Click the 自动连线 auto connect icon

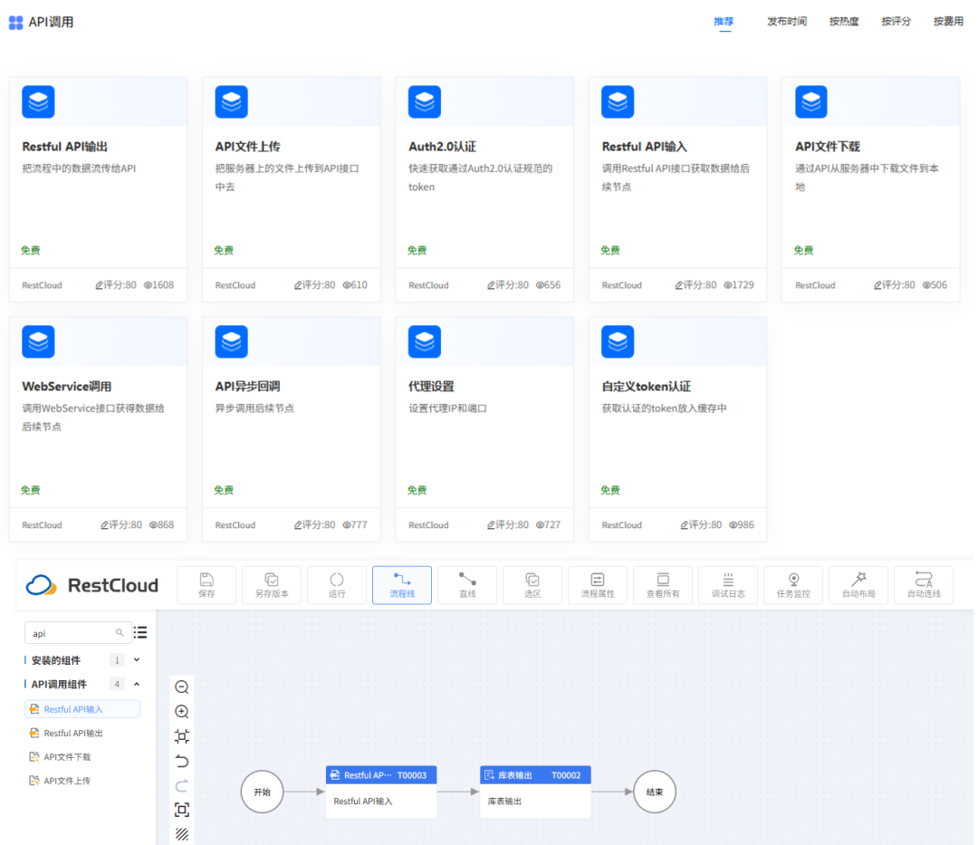tap(924, 585)
